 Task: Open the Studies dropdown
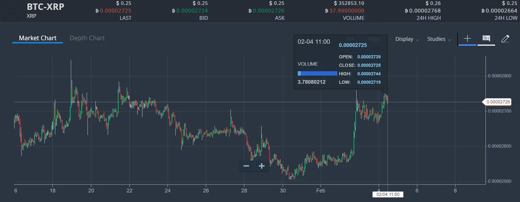[439, 39]
